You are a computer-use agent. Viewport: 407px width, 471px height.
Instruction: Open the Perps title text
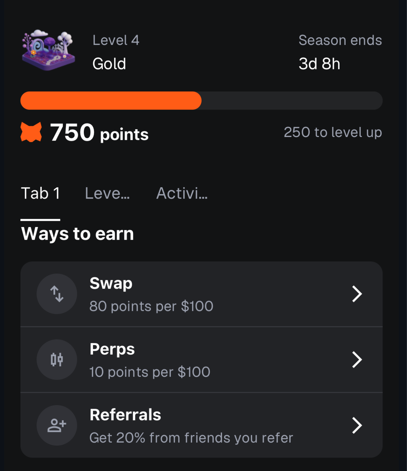tap(112, 349)
